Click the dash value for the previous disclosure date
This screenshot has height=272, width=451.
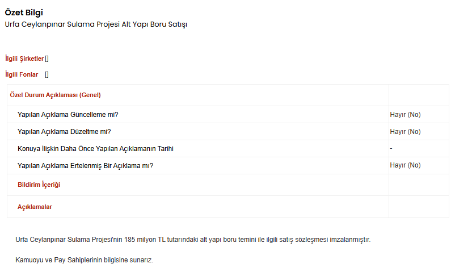coord(391,148)
